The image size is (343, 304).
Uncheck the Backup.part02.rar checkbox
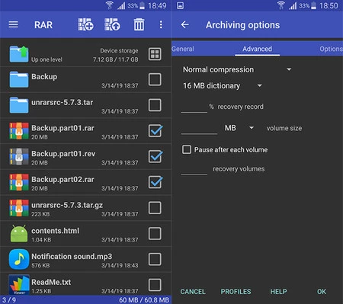tap(155, 182)
